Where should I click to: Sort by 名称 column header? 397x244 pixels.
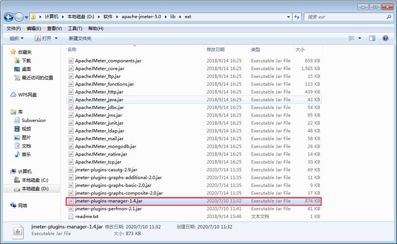tap(72, 49)
